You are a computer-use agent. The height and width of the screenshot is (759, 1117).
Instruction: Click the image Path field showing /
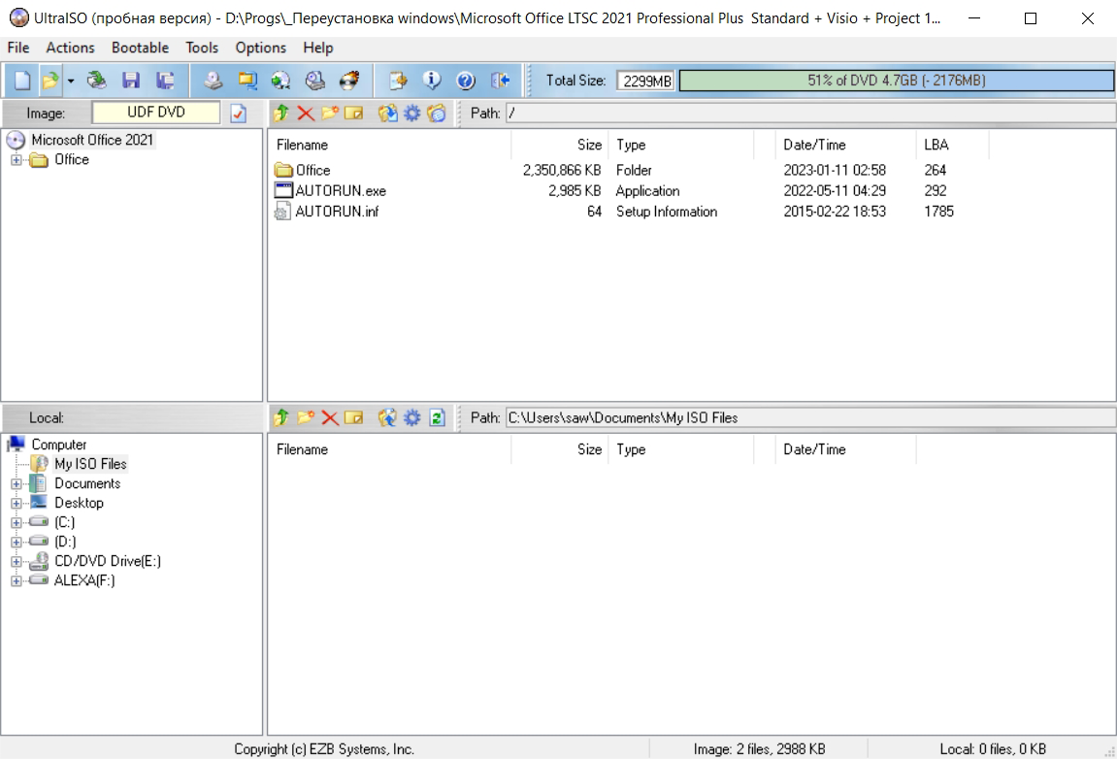(810, 114)
